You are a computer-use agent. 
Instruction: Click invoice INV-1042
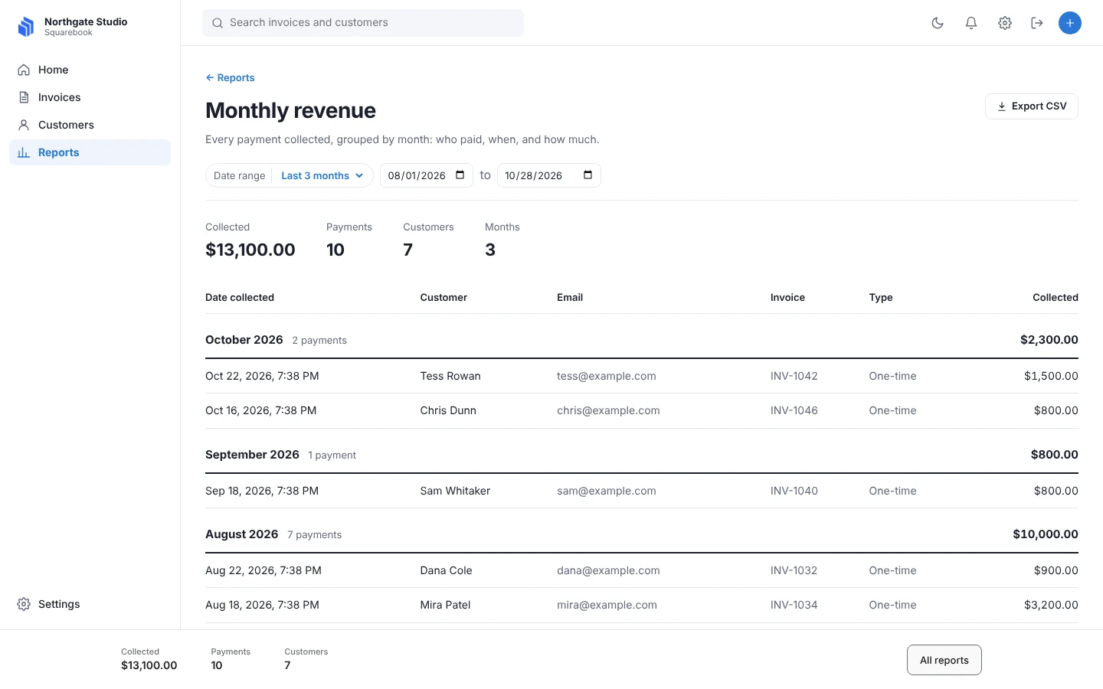(x=794, y=376)
